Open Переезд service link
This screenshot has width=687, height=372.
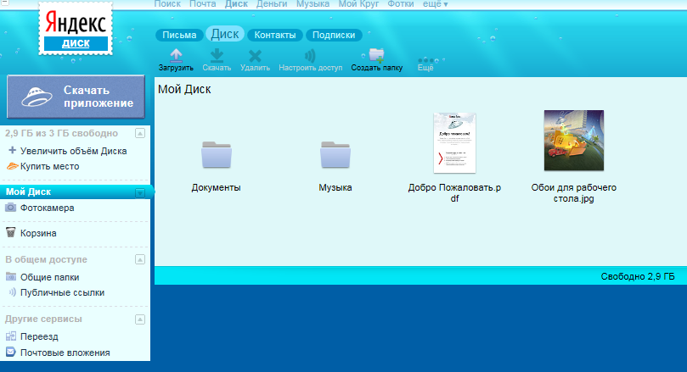click(39, 336)
